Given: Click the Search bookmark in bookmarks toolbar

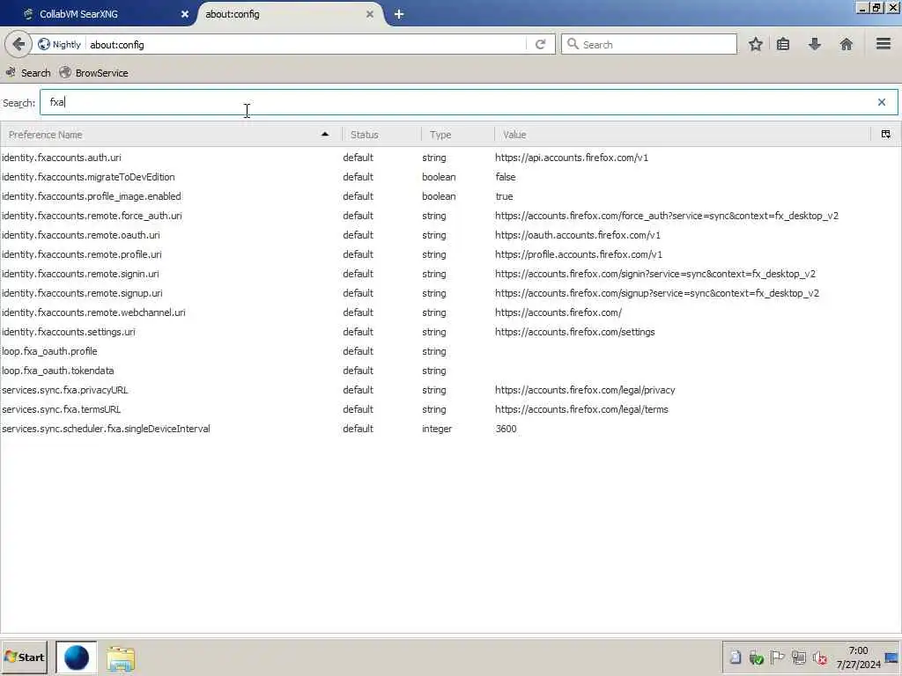Looking at the screenshot, I should tap(28, 73).
